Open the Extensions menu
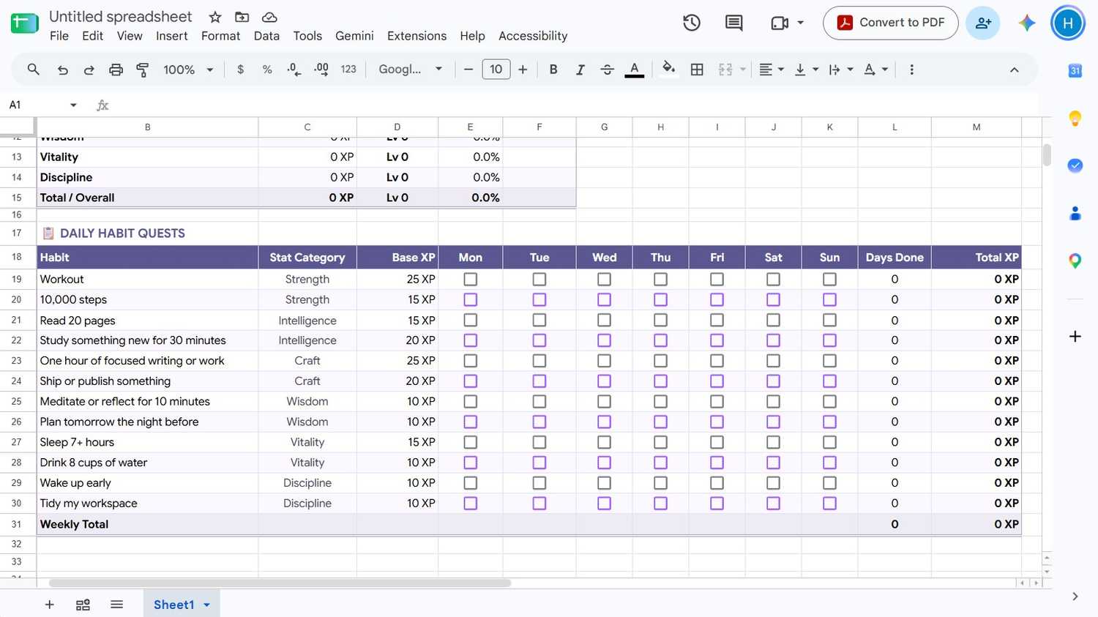This screenshot has width=1098, height=617. click(x=417, y=36)
